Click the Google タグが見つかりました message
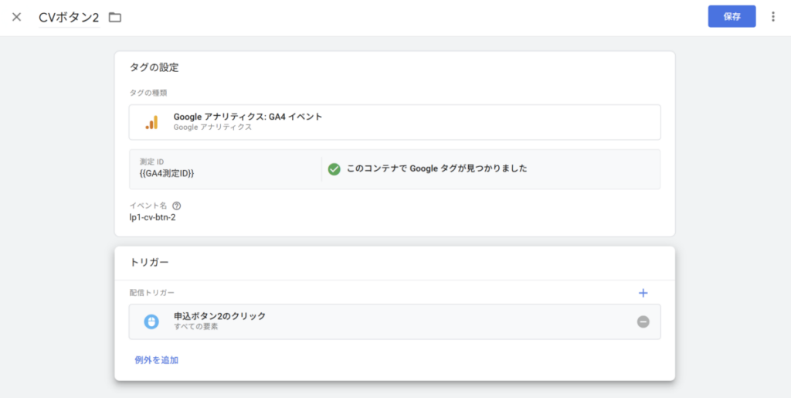The width and height of the screenshot is (791, 398). coord(436,168)
